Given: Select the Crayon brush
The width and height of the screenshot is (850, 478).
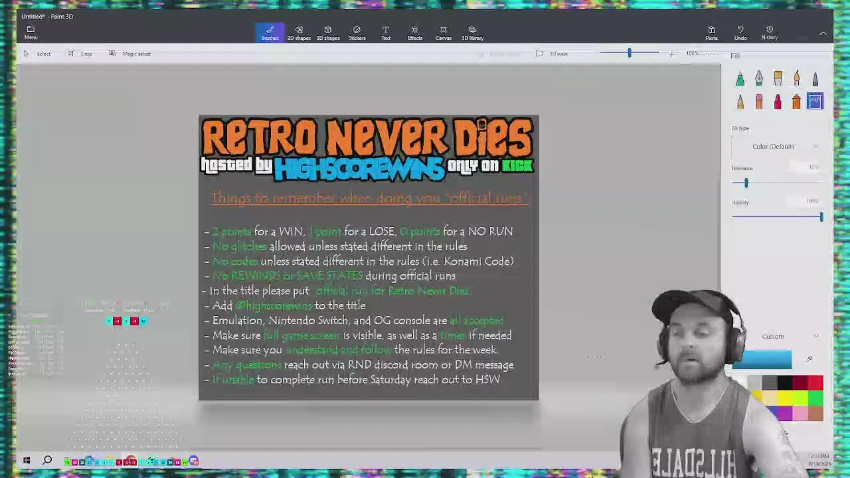Looking at the screenshot, I should (x=778, y=101).
